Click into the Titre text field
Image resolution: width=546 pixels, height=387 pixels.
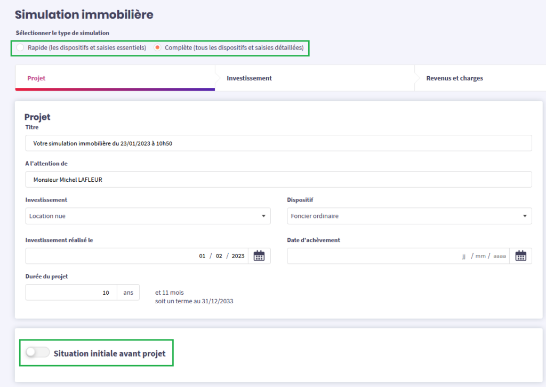[278, 143]
